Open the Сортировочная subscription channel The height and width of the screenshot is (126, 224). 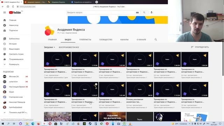15,97
